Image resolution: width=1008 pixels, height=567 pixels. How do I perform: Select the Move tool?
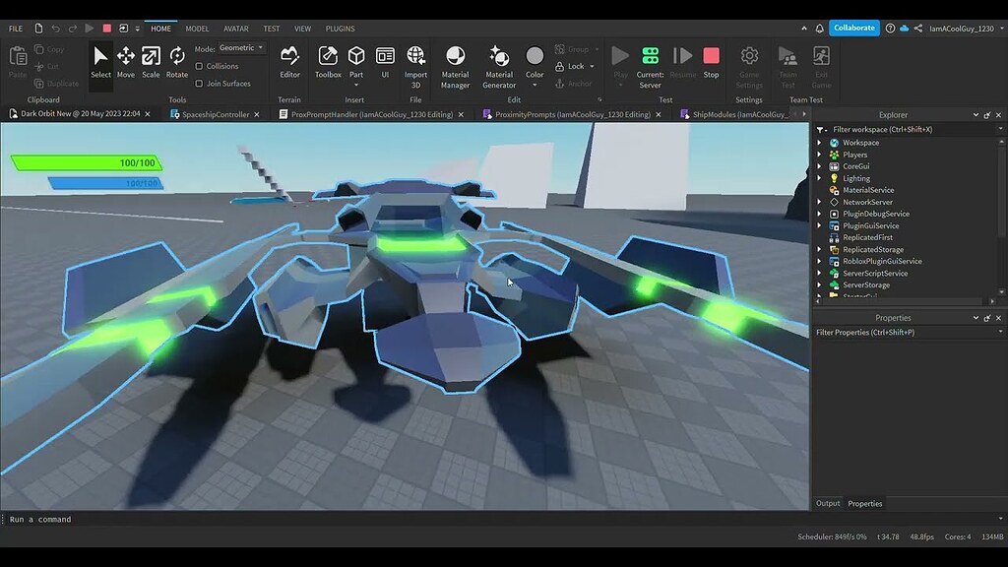pyautogui.click(x=126, y=61)
